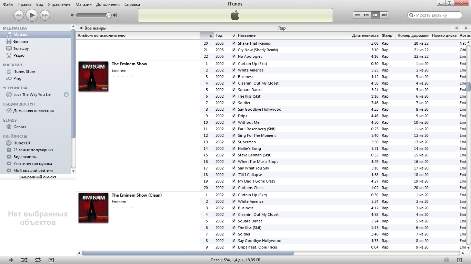
Task: Switch to Cover Flow view
Action: pyautogui.click(x=384, y=15)
